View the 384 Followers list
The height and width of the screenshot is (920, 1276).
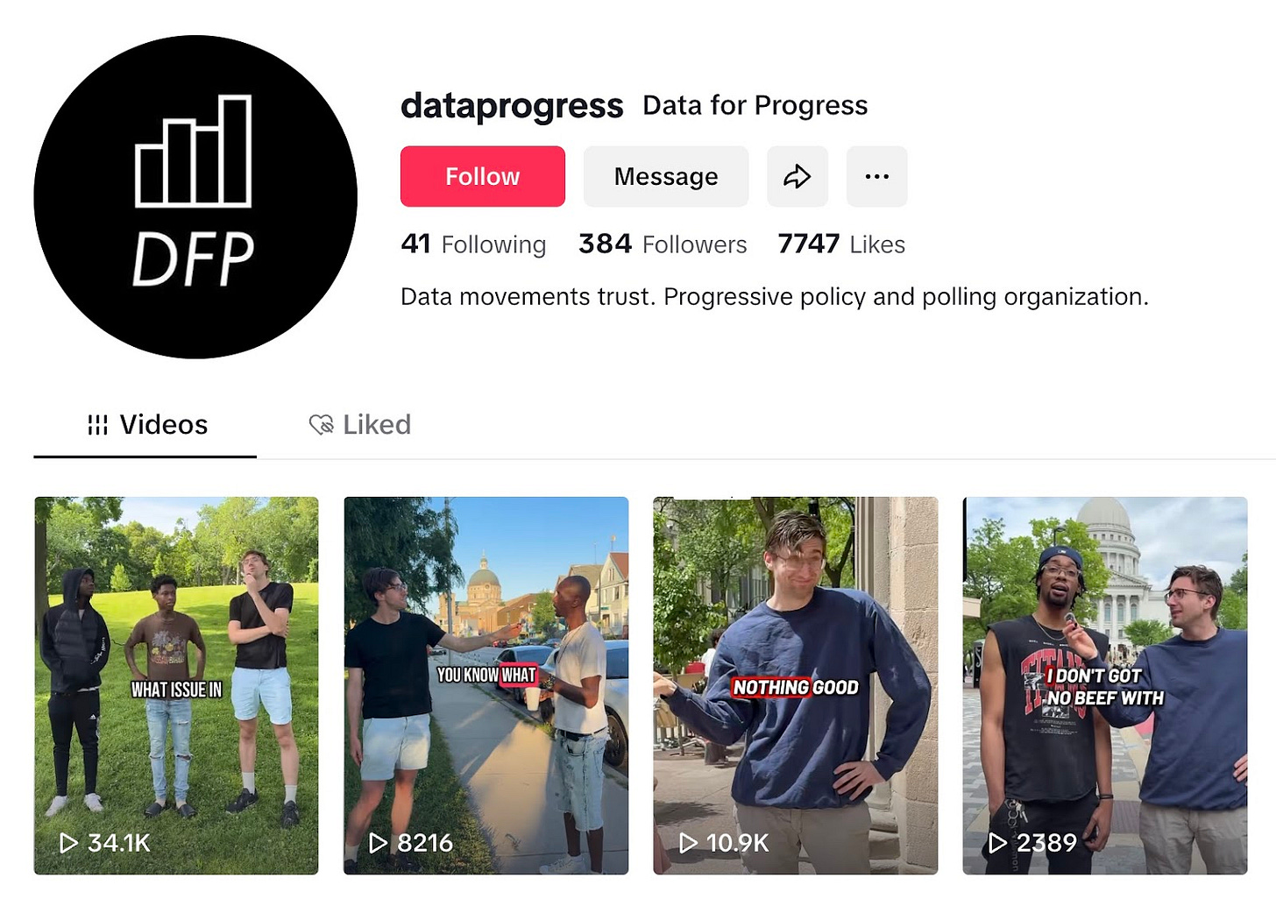[x=663, y=244]
